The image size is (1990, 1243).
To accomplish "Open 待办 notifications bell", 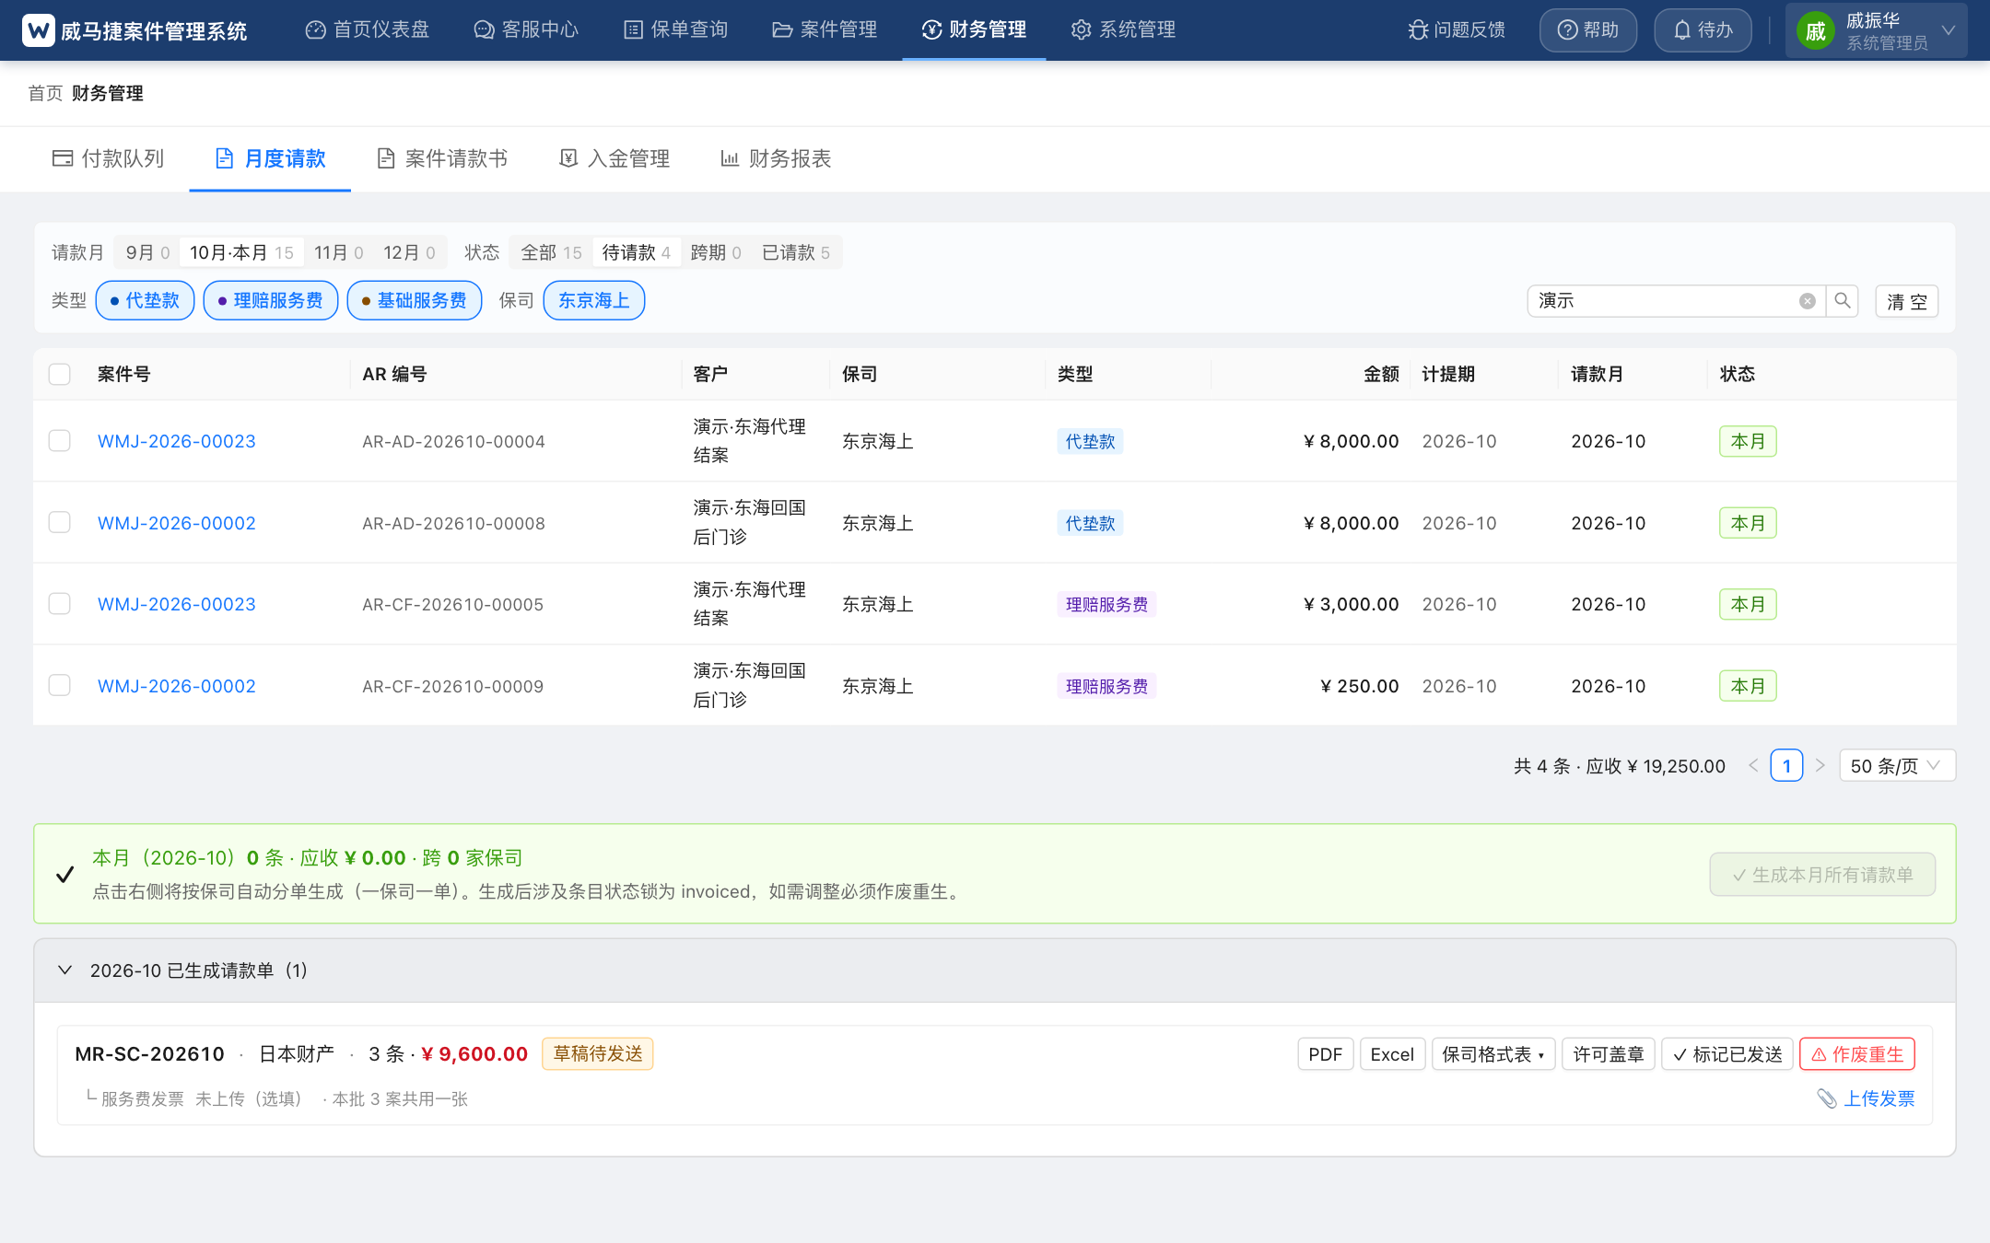I will point(1703,30).
